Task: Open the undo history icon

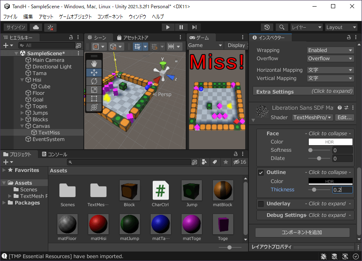Action: (x=267, y=27)
